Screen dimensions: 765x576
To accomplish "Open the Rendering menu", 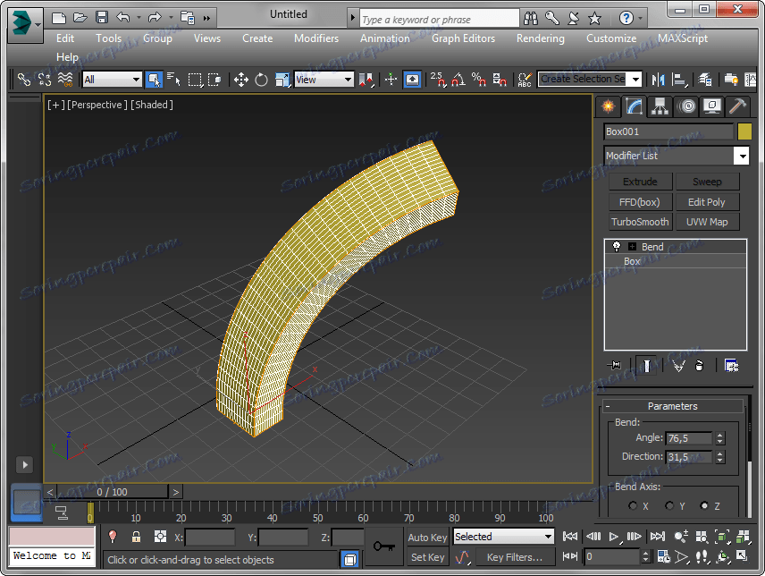I will point(540,38).
